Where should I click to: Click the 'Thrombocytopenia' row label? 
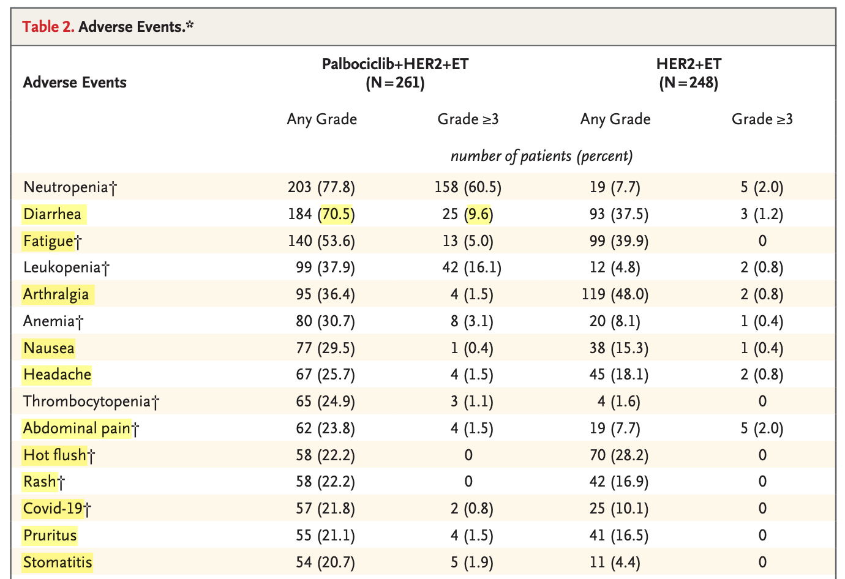[91, 402]
